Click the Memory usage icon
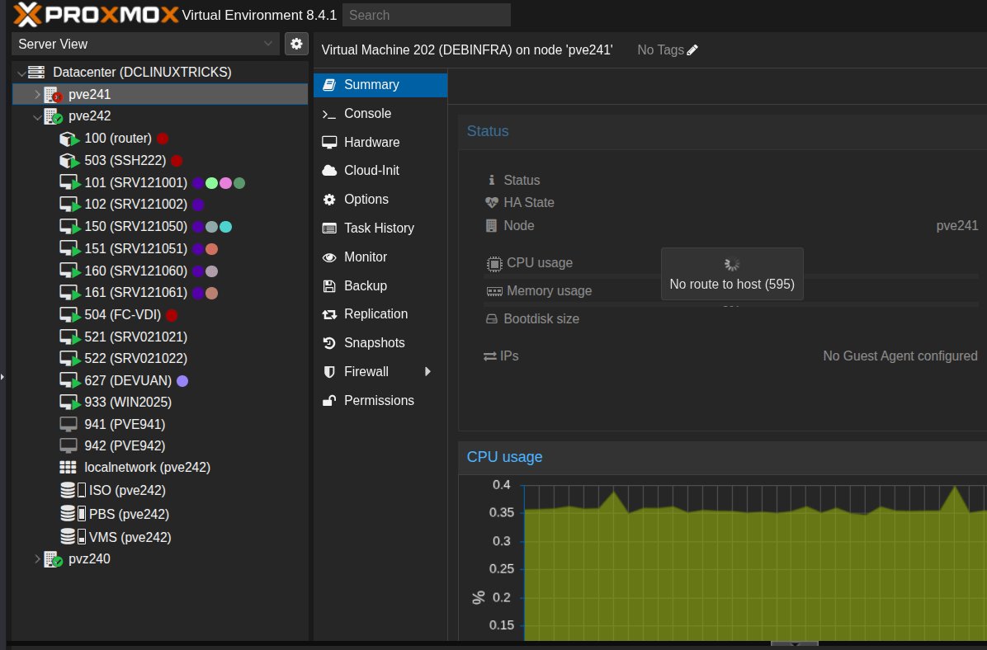 494,291
